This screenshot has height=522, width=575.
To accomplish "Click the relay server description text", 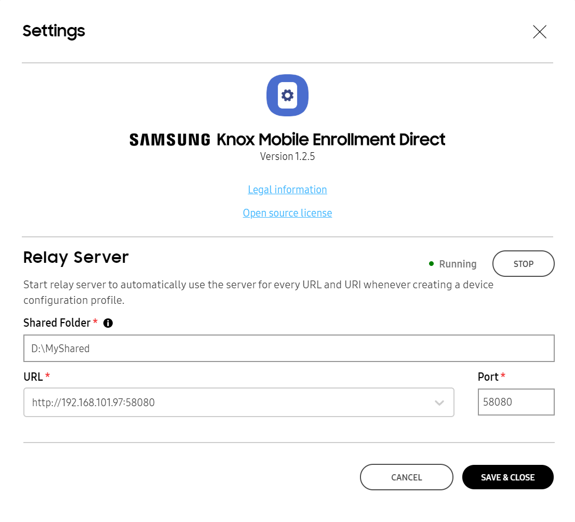I will [258, 292].
